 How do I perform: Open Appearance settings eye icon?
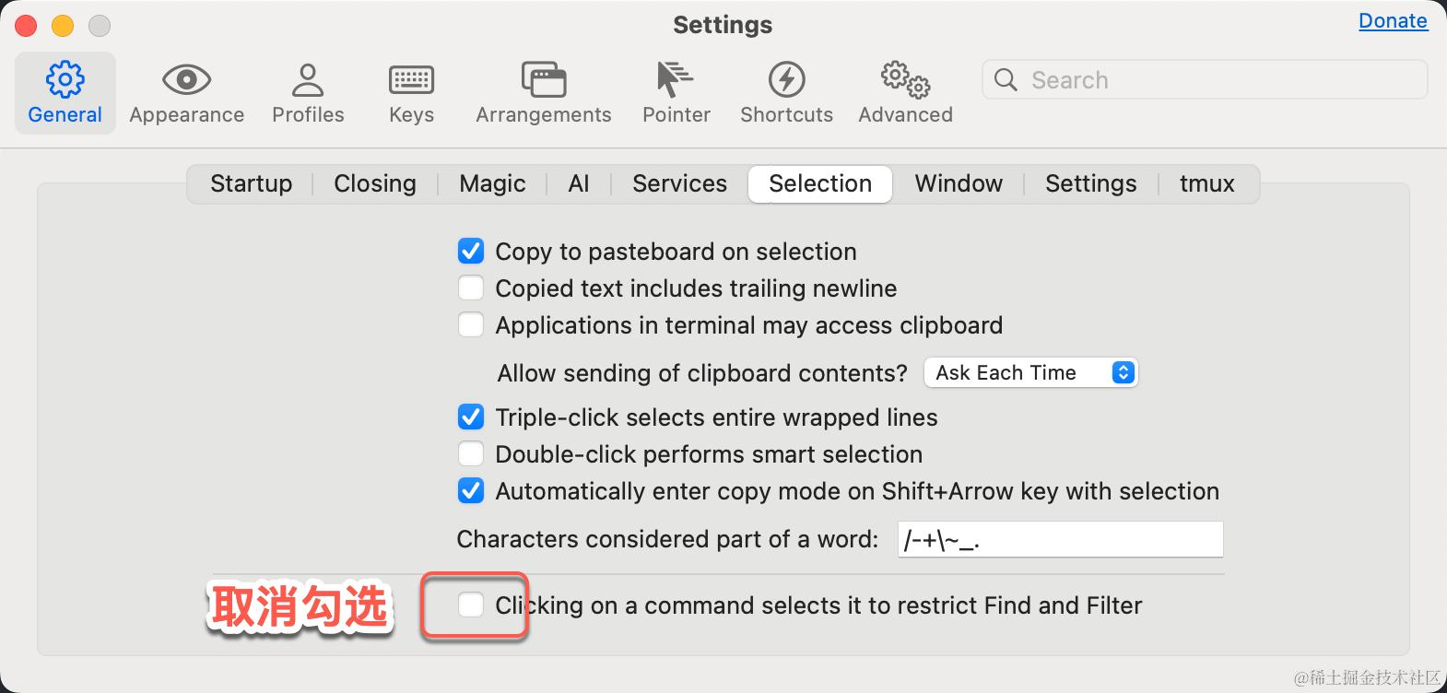tap(186, 80)
